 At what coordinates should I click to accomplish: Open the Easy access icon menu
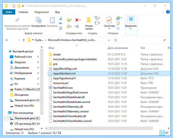click(96, 23)
